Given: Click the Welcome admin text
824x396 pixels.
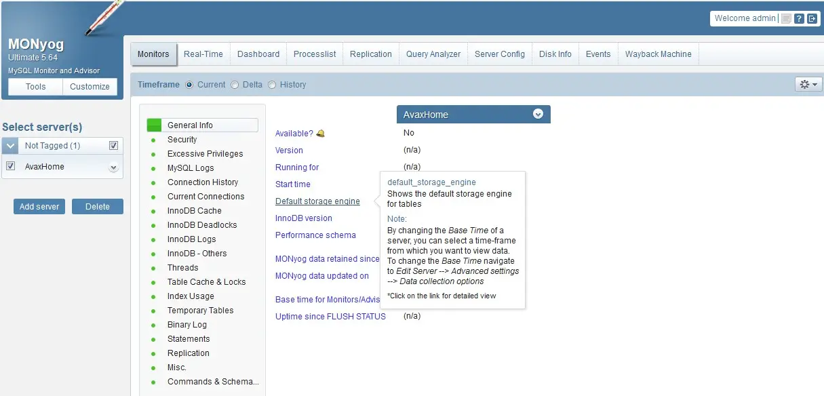Looking at the screenshot, I should coord(745,18).
